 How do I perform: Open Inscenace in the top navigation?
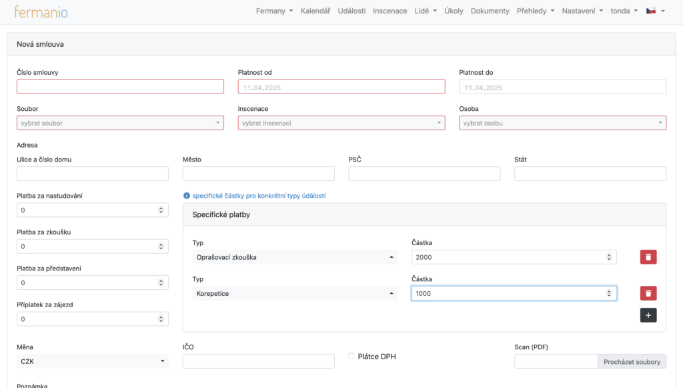(x=390, y=11)
